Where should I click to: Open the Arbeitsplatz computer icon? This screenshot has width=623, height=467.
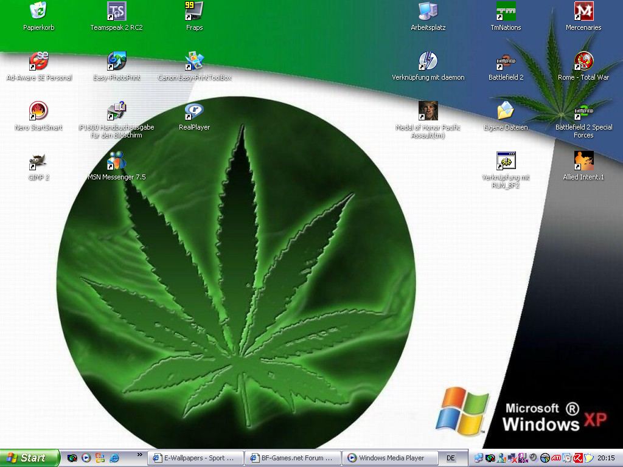click(428, 16)
